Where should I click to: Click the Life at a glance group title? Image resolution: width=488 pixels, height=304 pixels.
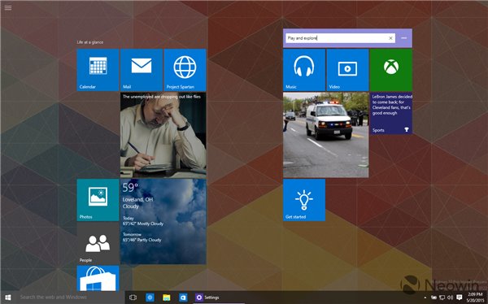[x=90, y=42]
